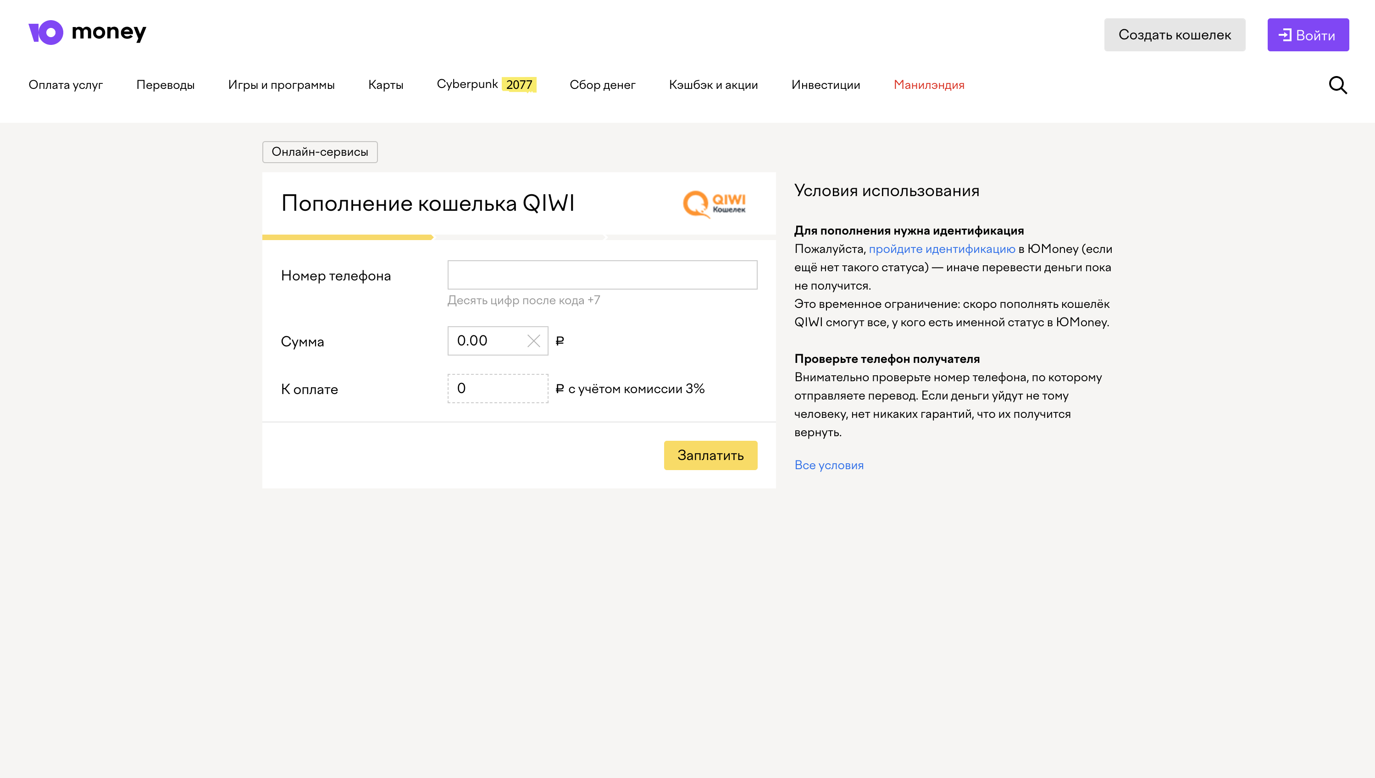This screenshot has width=1375, height=778.
Task: Submit payment with the Заплатить button
Action: point(710,455)
